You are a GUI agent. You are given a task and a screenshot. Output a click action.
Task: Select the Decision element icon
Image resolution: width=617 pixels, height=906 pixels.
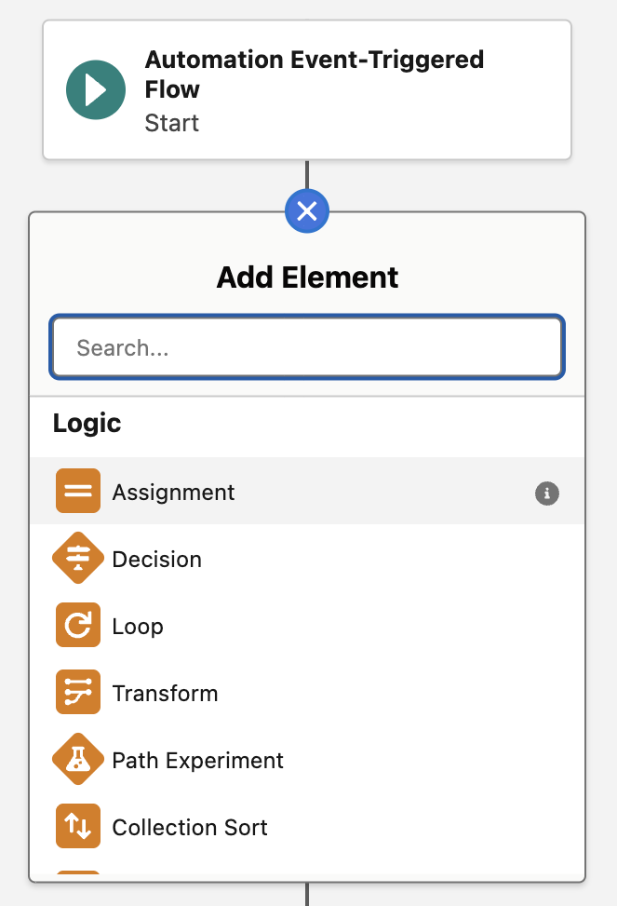78,559
